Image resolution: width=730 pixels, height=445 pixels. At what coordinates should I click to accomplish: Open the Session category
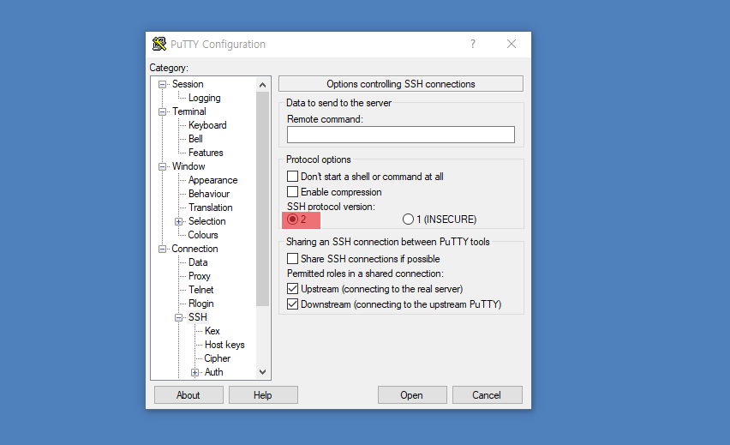[x=188, y=84]
